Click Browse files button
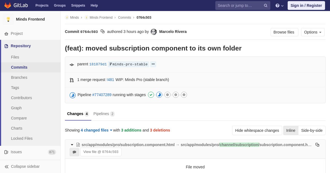 [284, 32]
